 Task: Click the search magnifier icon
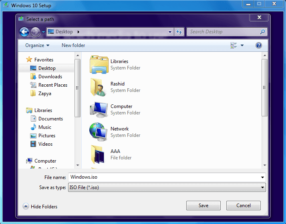coord(262,32)
